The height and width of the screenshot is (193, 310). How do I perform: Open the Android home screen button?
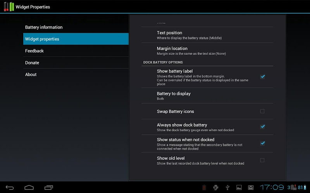[29, 188]
